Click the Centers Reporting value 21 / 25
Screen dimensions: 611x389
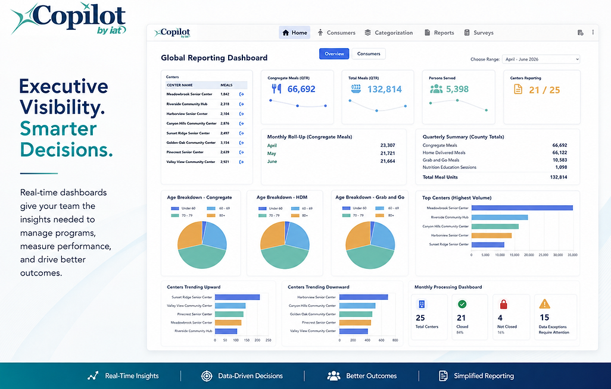[544, 90]
